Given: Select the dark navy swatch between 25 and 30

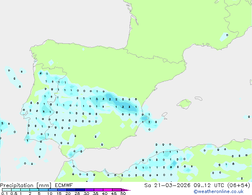Looking at the screenshot, I should [x=80, y=190].
